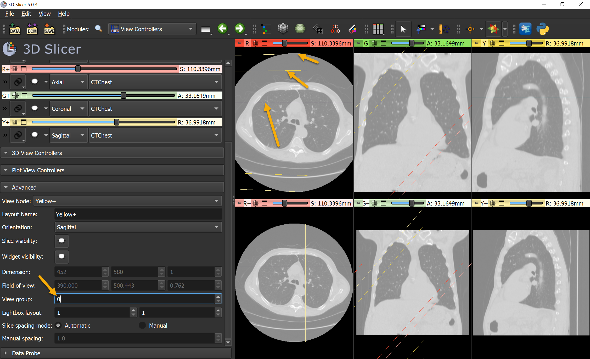Open the Volume Rendering cube icon
Viewport: 590px width, 359px height.
click(283, 29)
